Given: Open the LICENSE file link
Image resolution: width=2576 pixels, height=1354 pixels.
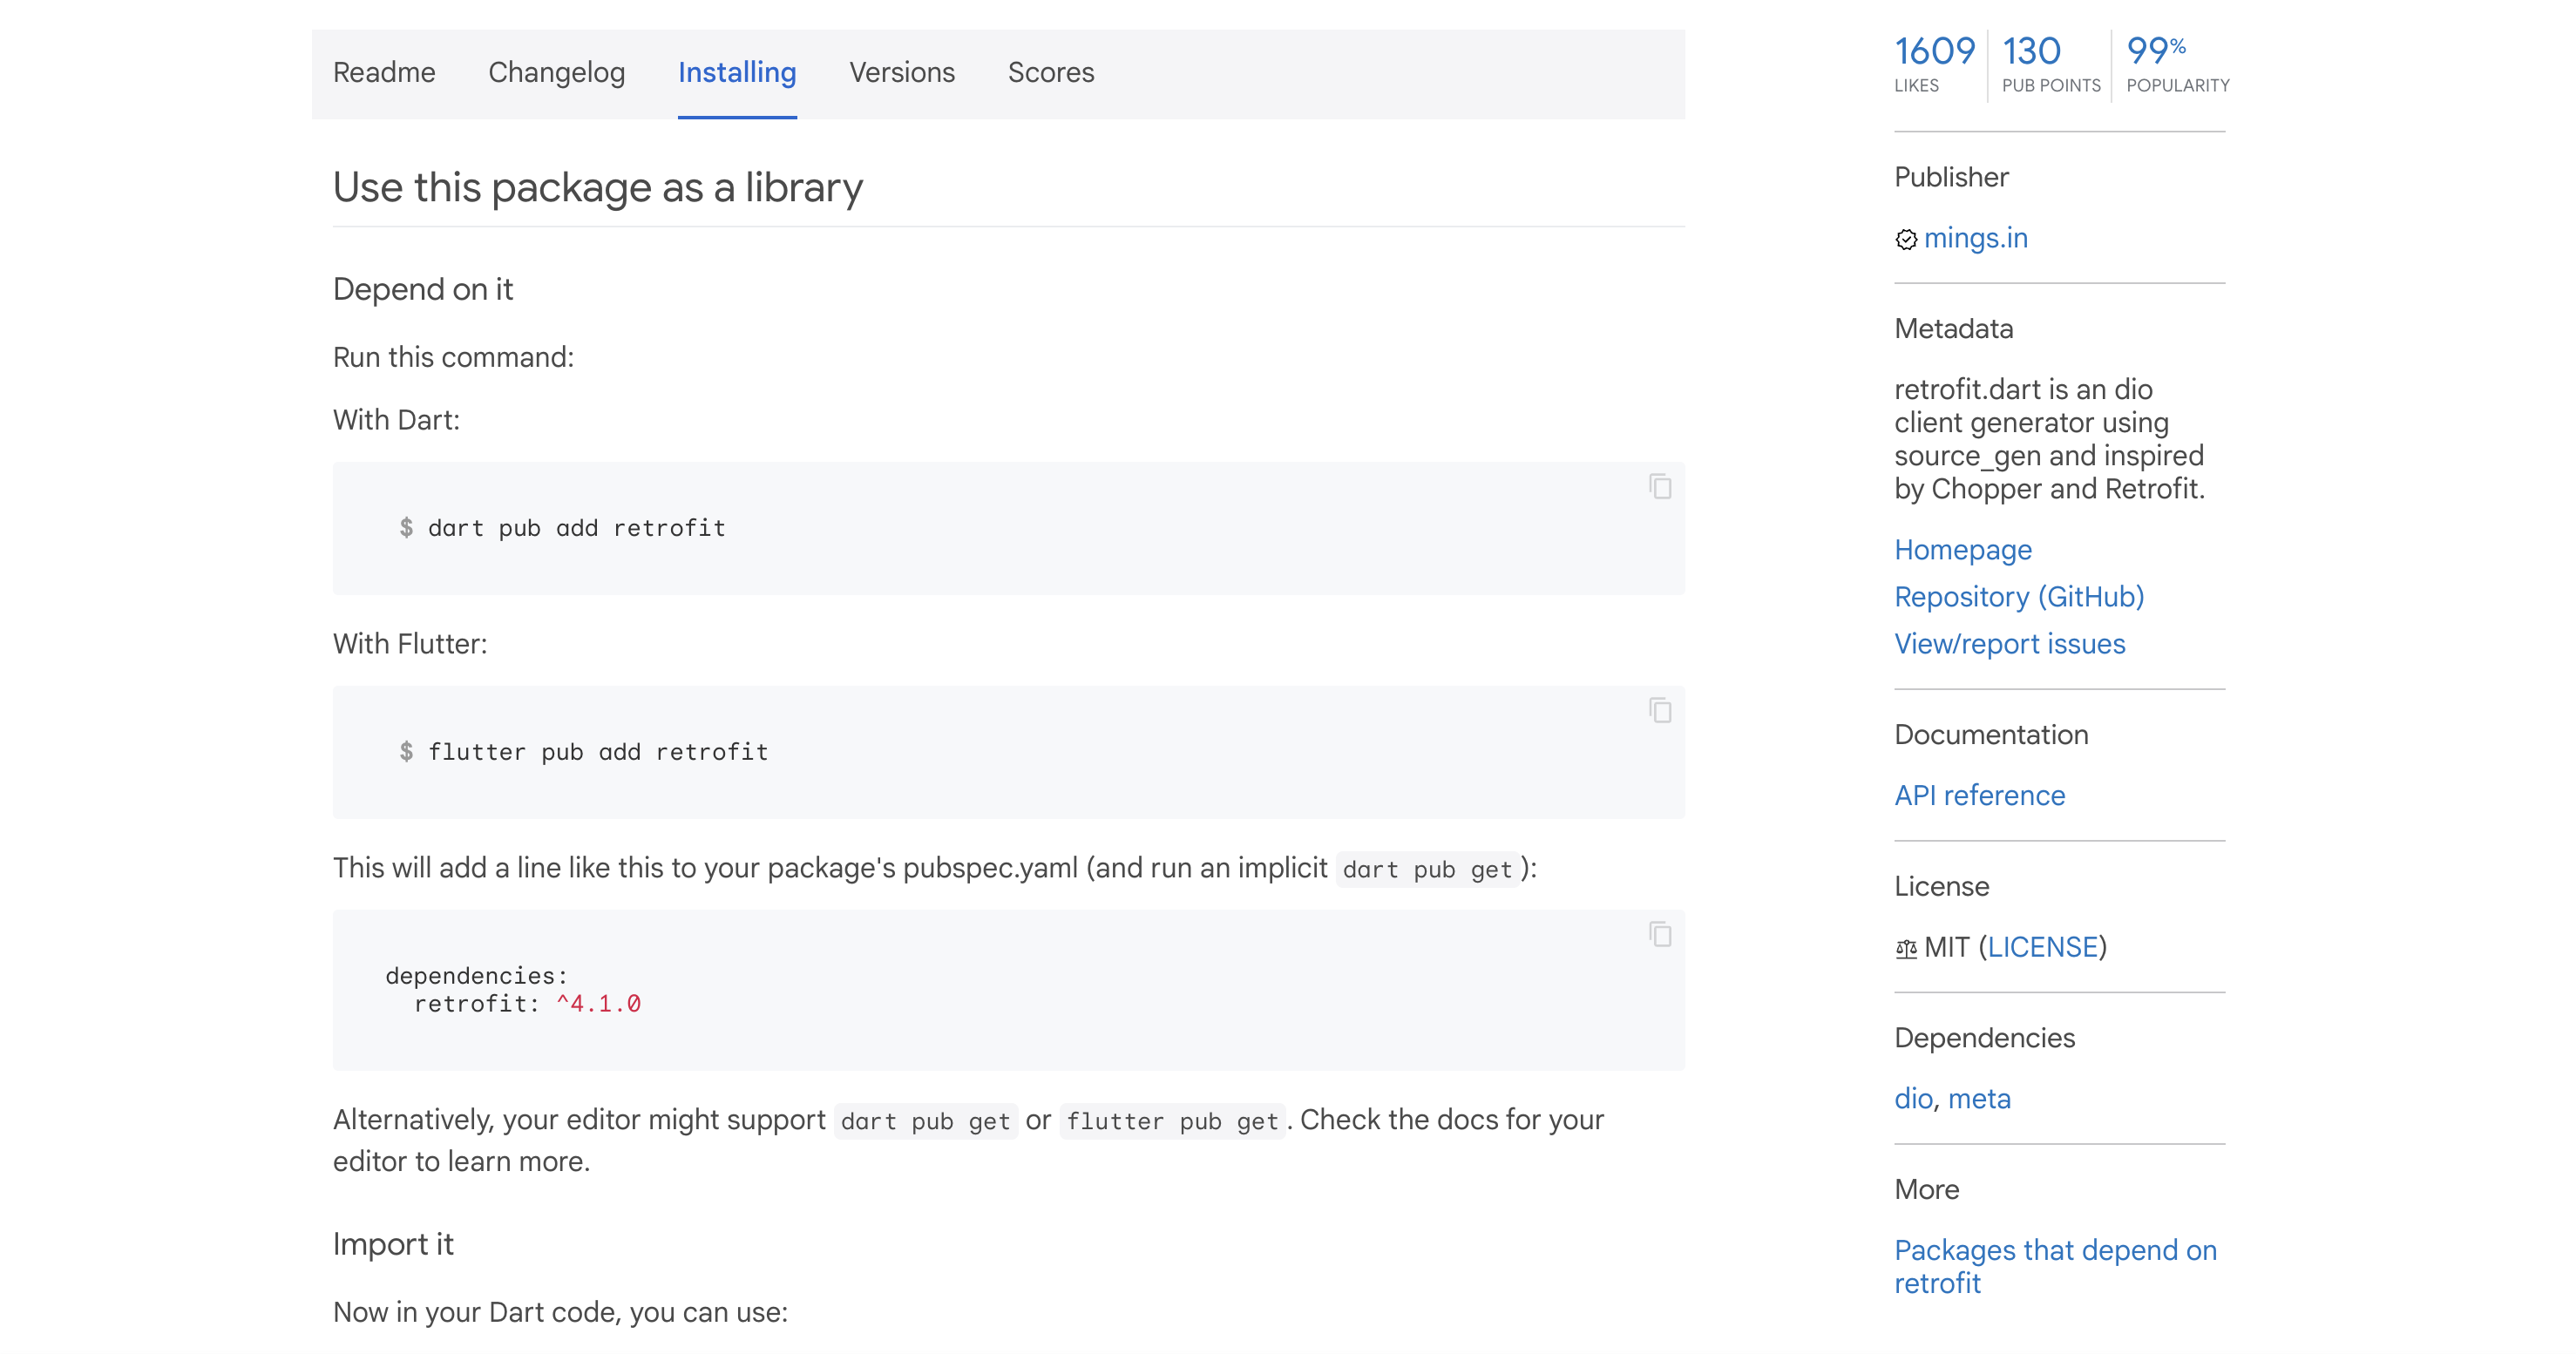Looking at the screenshot, I should point(2042,947).
